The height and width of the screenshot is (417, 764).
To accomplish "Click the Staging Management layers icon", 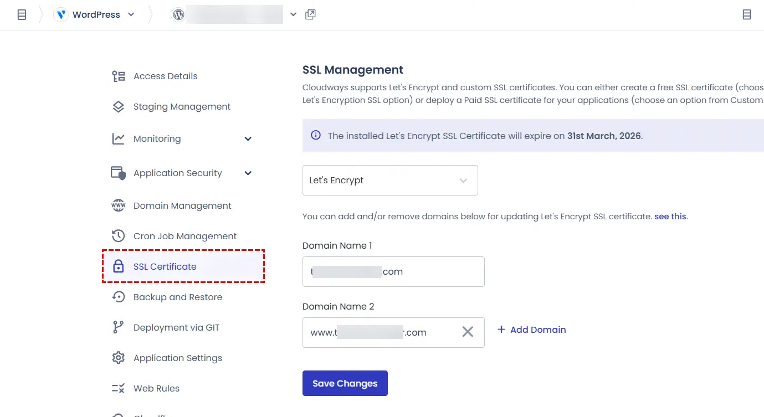I will coord(119,106).
